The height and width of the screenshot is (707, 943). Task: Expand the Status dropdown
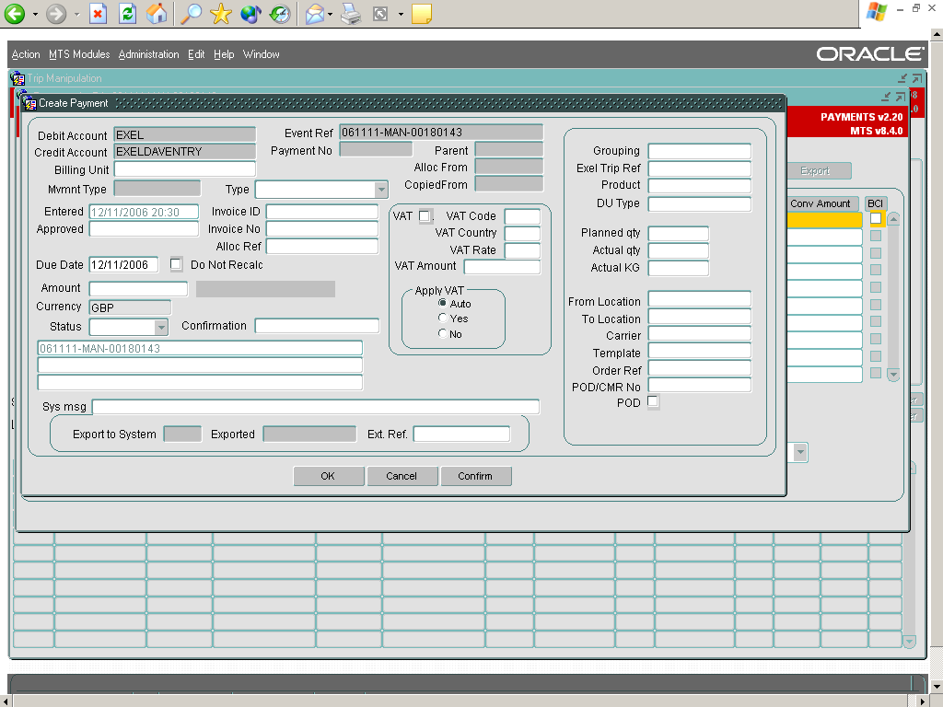pos(161,327)
